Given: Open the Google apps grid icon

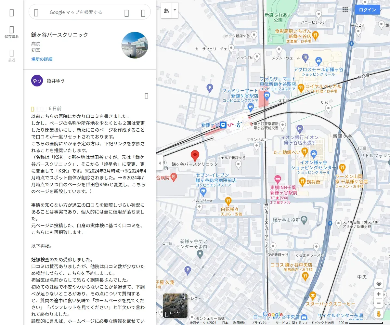Looking at the screenshot, I should click(345, 10).
